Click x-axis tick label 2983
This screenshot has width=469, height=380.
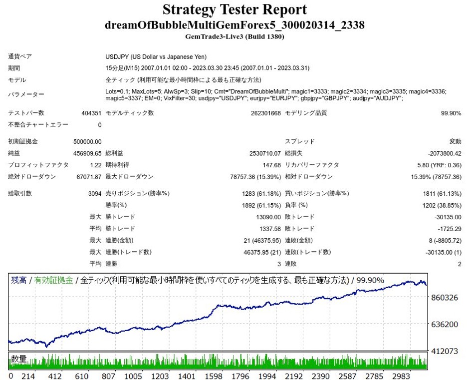click(401, 376)
